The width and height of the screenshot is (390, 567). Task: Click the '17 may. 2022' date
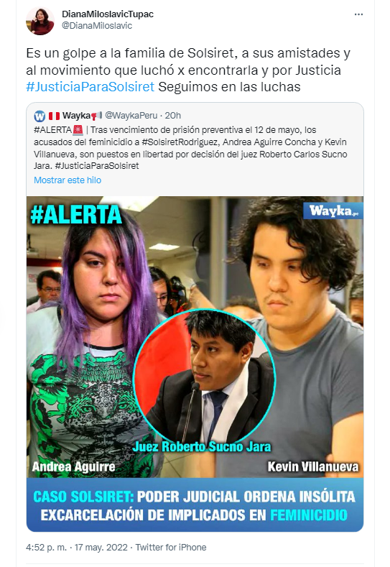click(101, 548)
